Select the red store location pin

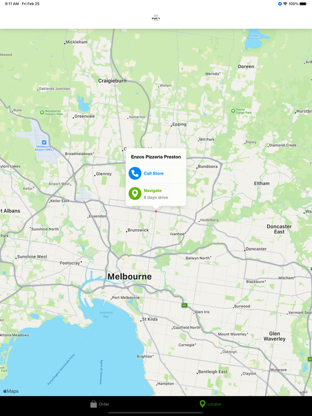[156, 211]
